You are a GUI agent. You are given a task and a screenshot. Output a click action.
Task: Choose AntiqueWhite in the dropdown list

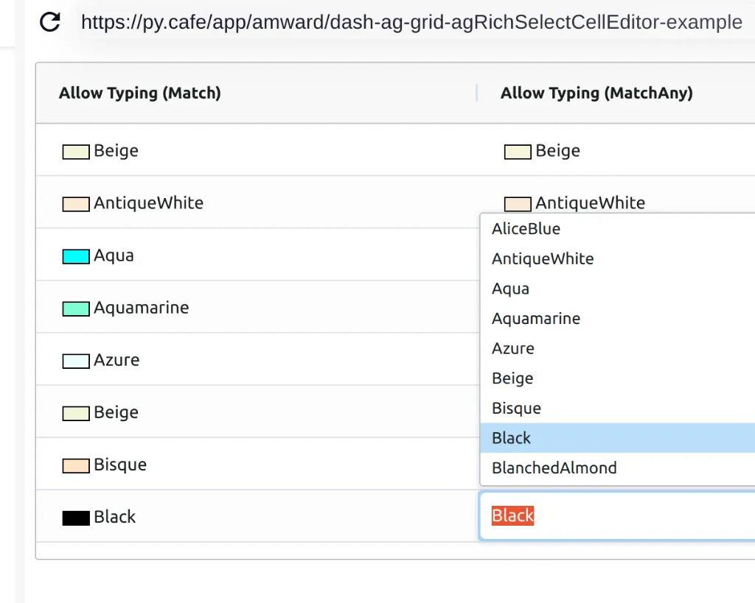543,259
